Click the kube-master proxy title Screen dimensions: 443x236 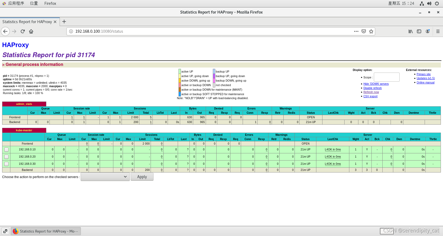(x=24, y=130)
